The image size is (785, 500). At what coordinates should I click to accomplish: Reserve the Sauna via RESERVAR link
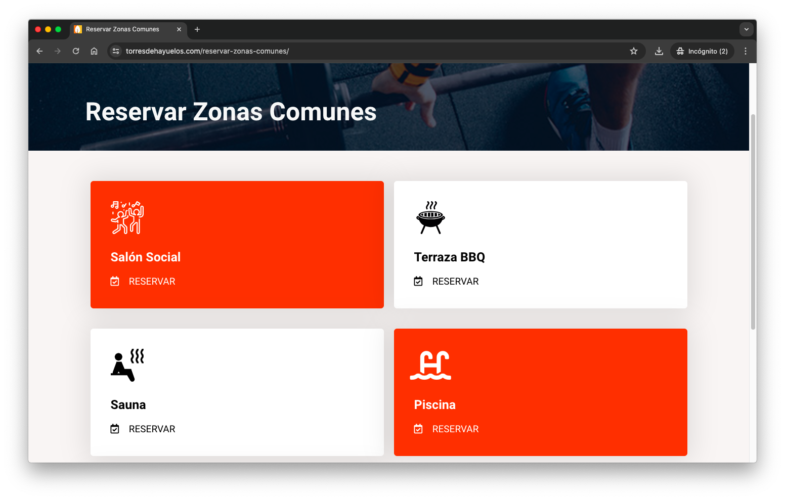coord(152,429)
